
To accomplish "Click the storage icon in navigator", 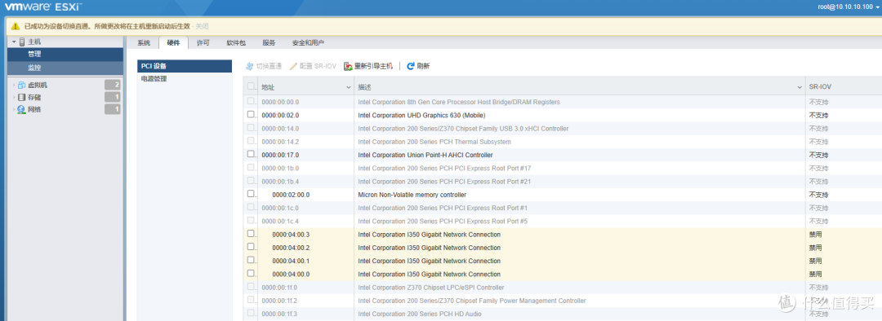I will point(22,97).
